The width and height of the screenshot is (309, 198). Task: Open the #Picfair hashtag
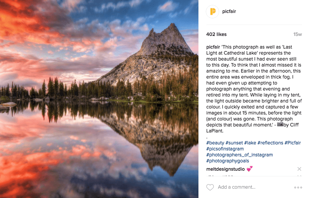pos(292,143)
